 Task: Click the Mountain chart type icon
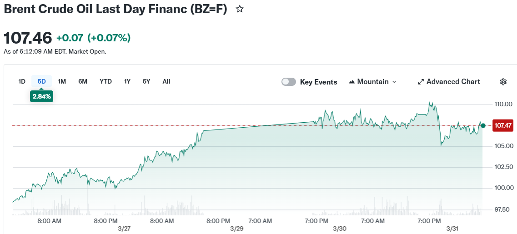coord(351,82)
